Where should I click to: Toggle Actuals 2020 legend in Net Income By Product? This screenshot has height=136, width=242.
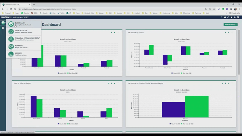point(176,73)
